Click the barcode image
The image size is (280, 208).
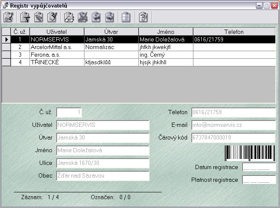[250, 153]
